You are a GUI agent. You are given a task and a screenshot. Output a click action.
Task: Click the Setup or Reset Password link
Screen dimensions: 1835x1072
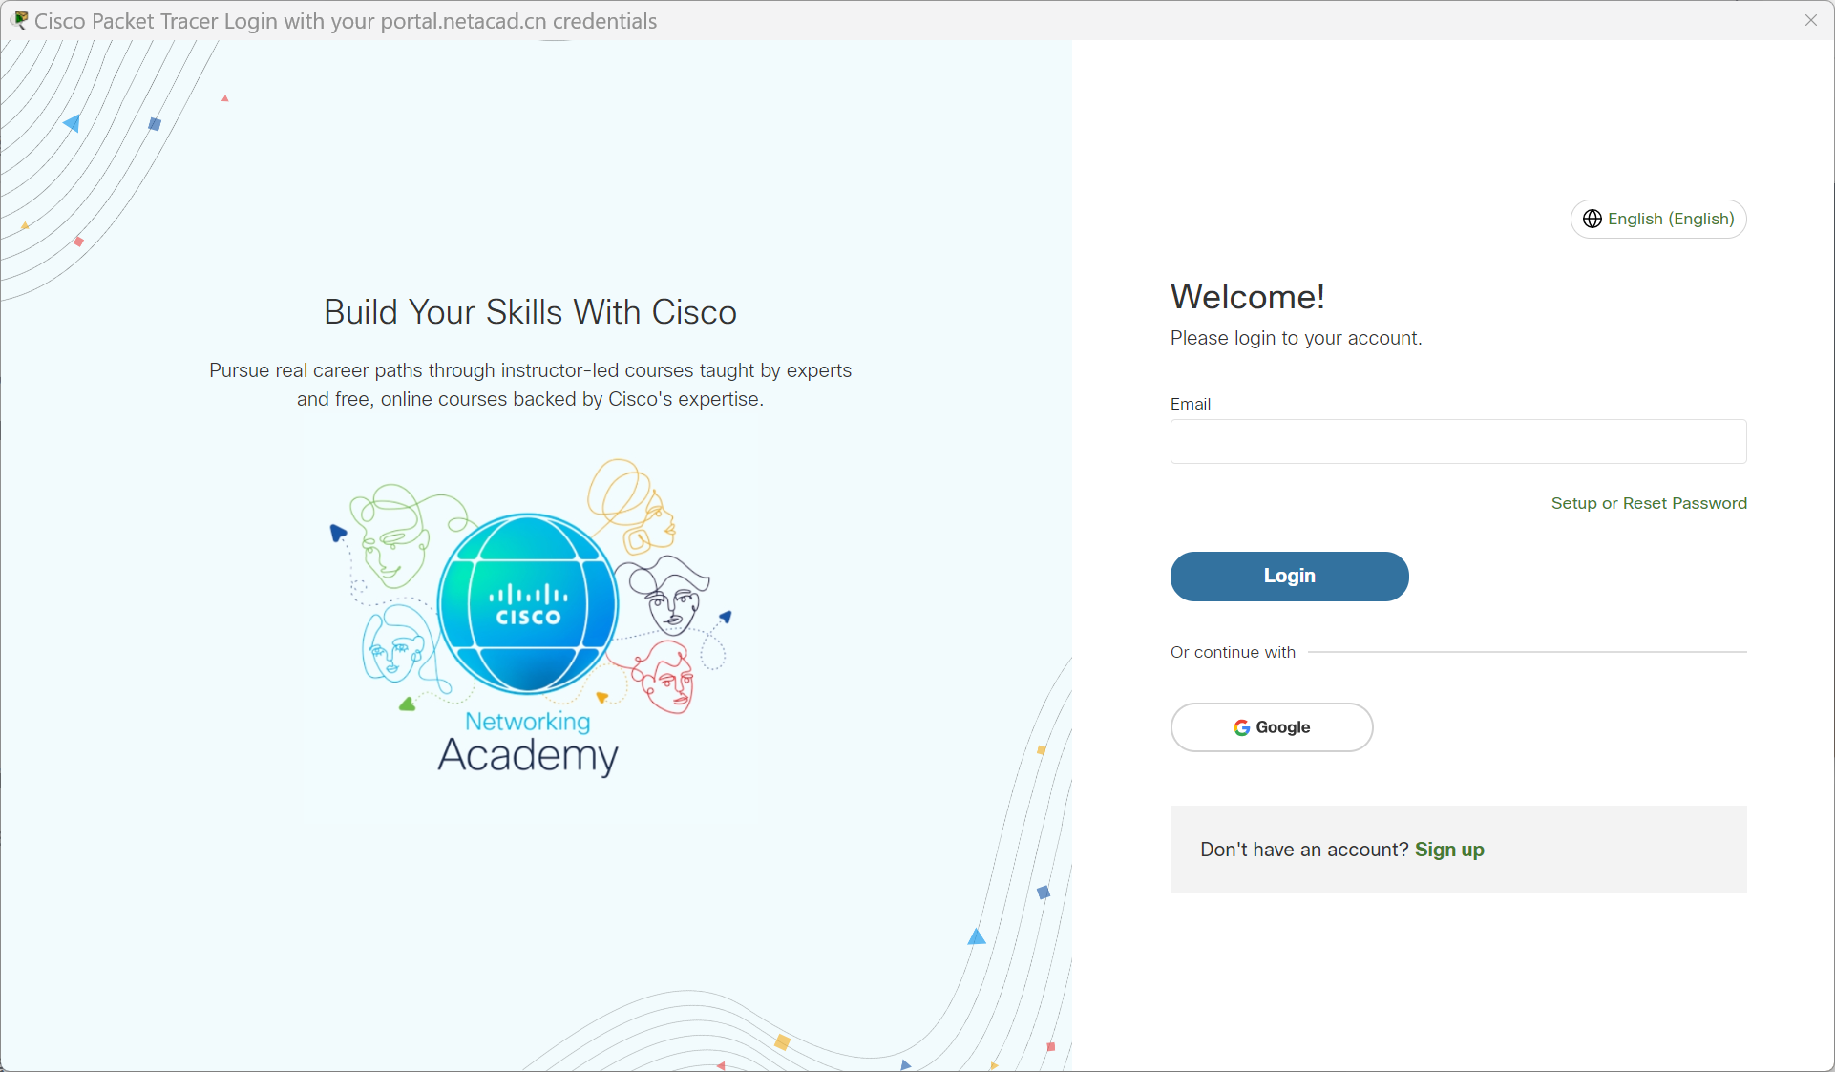click(x=1649, y=503)
